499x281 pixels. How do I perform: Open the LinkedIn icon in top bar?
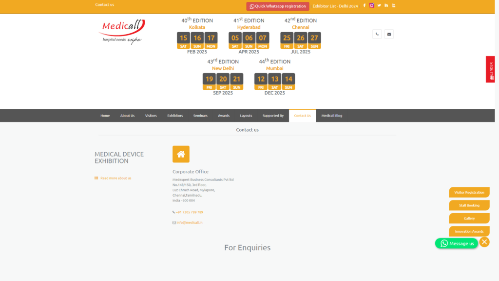coord(386,5)
